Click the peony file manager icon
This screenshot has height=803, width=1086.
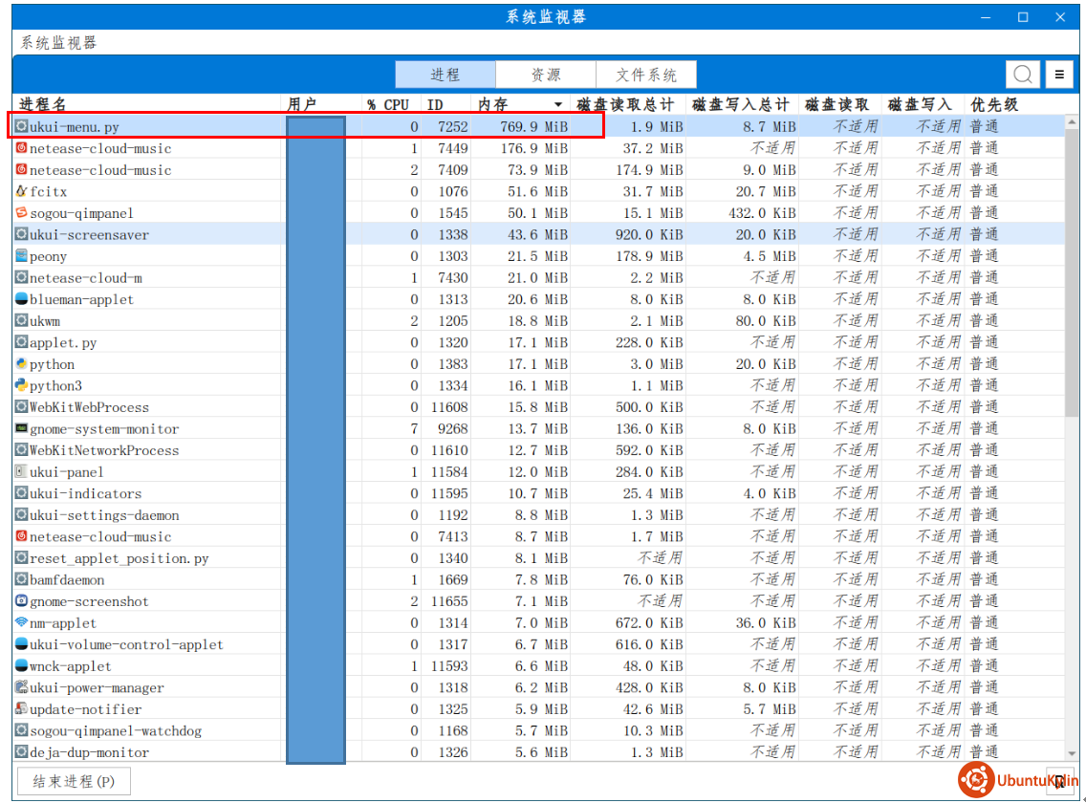click(x=21, y=255)
